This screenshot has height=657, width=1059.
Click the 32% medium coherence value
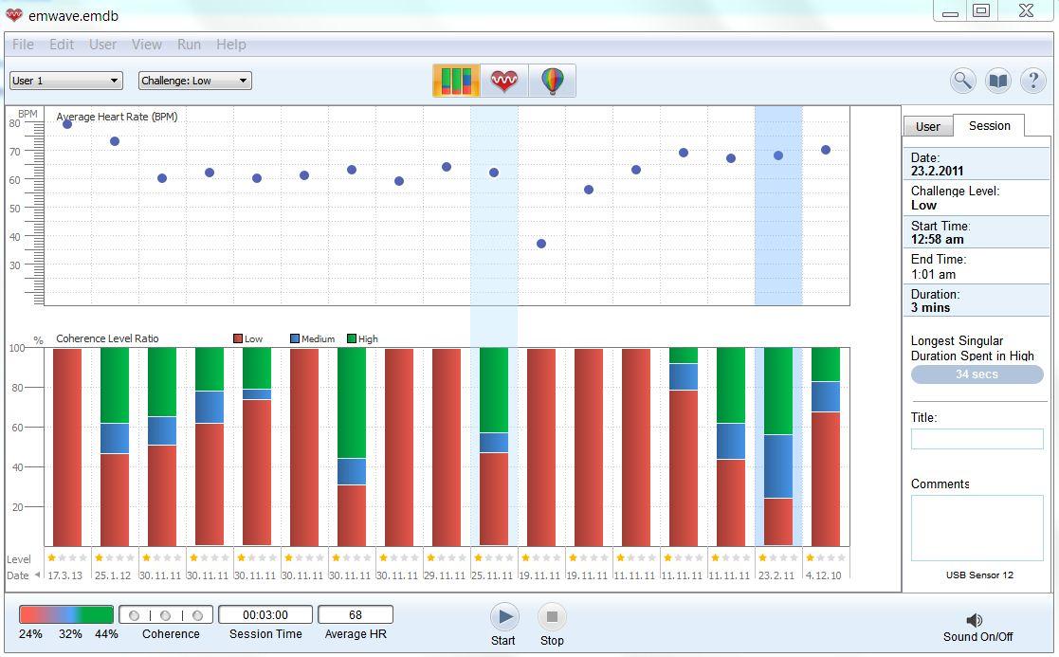click(x=70, y=634)
